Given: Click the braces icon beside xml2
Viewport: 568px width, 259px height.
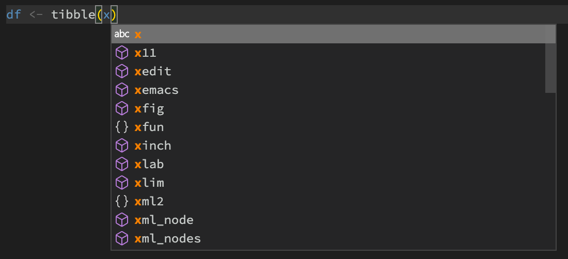Looking at the screenshot, I should (x=121, y=201).
